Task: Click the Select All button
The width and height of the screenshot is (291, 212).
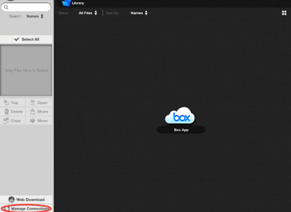Action: coord(26,39)
